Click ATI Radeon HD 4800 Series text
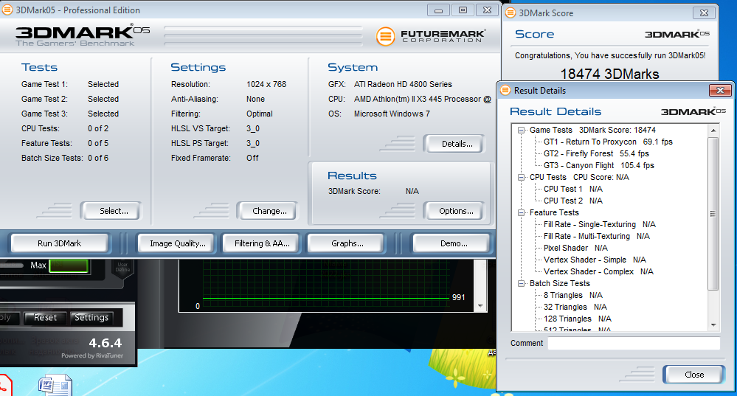737x396 pixels. pyautogui.click(x=403, y=84)
